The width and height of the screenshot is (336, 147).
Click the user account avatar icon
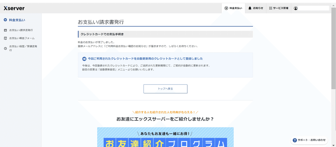click(296, 8)
